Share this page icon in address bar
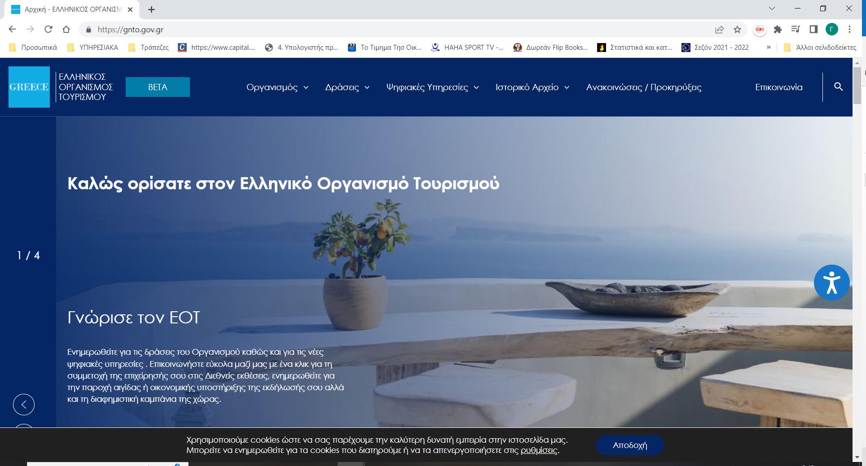This screenshot has height=466, width=866. (719, 30)
